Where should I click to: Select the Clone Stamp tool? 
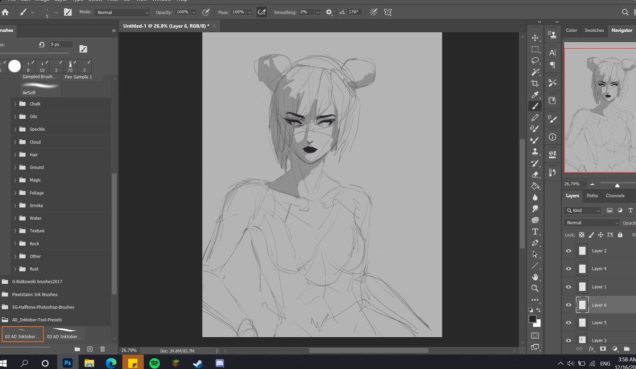(x=535, y=151)
